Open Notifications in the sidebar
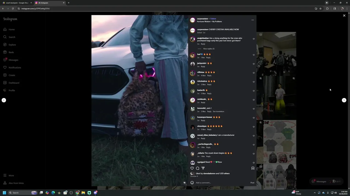Viewport: 350px width, 196px height. point(12,68)
